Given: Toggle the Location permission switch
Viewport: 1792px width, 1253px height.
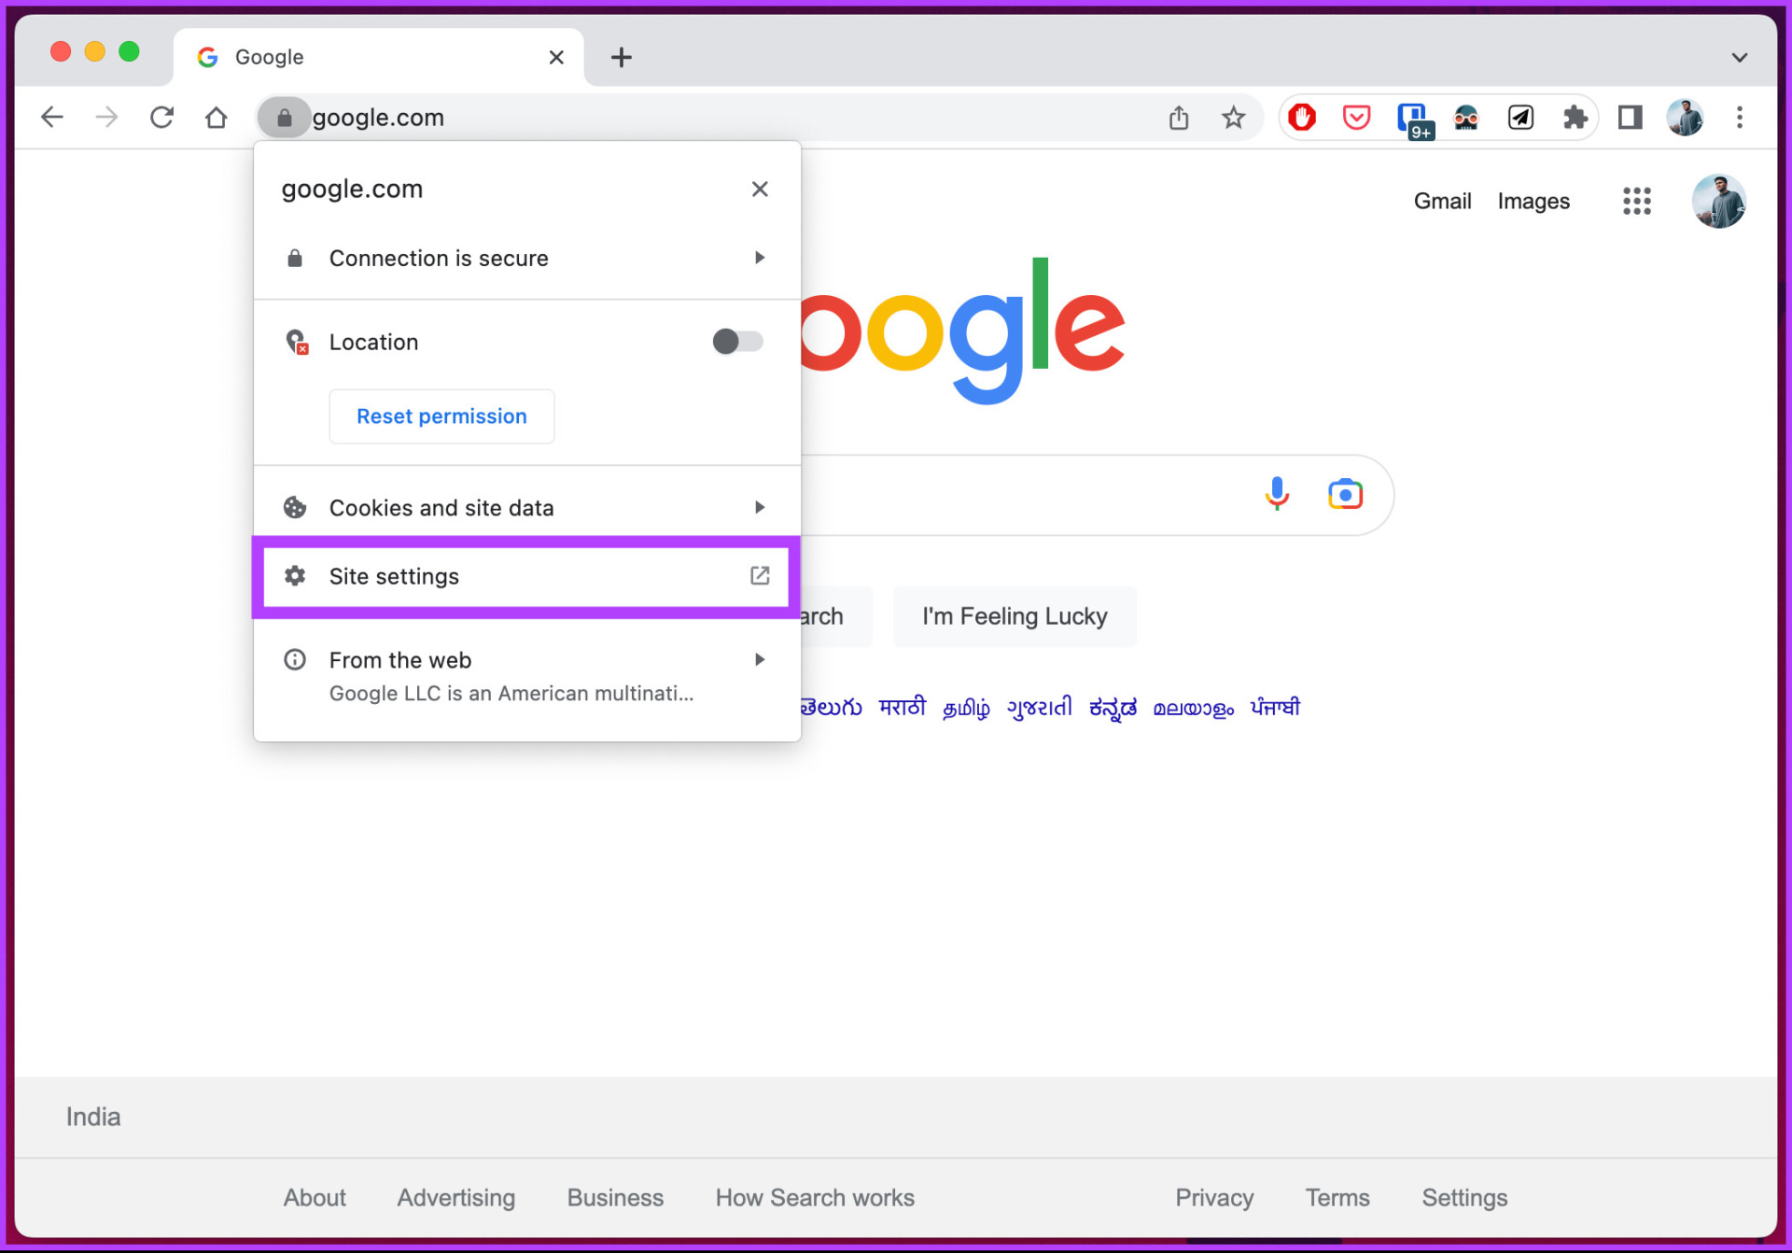Looking at the screenshot, I should [736, 342].
